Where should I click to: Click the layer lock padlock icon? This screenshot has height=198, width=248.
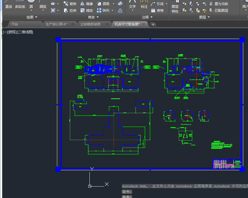tap(204, 4)
